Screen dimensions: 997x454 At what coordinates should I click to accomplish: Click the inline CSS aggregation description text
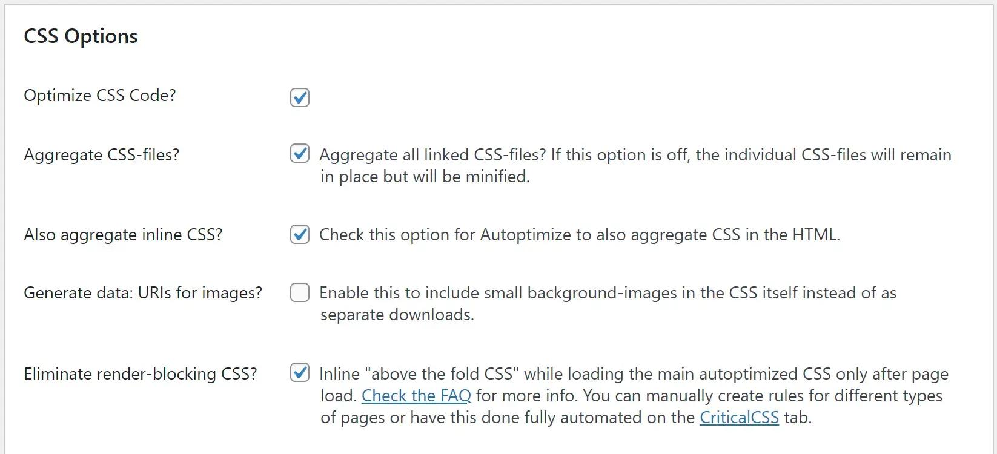pos(580,234)
